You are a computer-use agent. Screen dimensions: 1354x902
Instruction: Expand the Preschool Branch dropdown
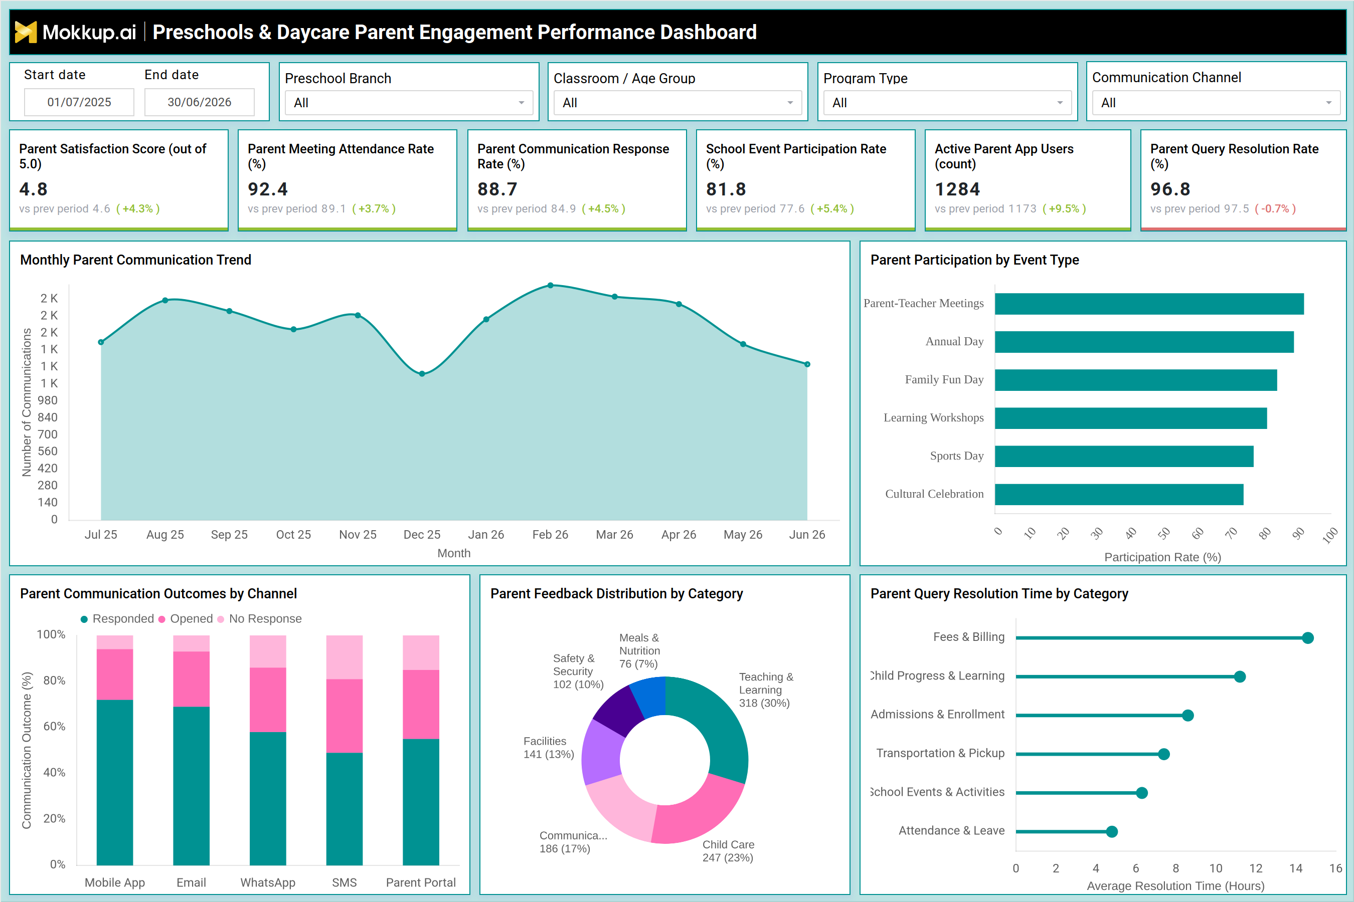pos(409,103)
